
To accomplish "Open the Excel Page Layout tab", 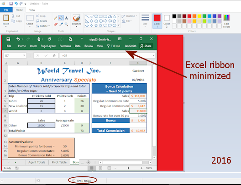I will click(x=48, y=46).
